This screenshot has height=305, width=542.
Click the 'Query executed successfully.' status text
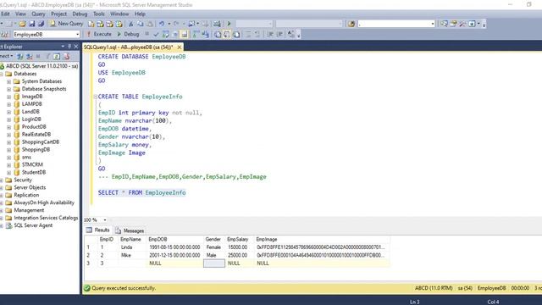coord(124,288)
